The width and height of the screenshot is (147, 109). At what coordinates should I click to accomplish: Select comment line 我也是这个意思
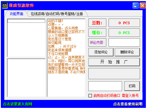(59, 39)
